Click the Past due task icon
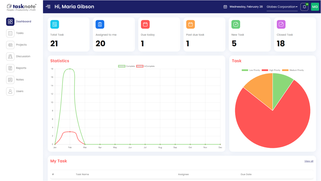The width and height of the screenshot is (321, 181). click(190, 24)
